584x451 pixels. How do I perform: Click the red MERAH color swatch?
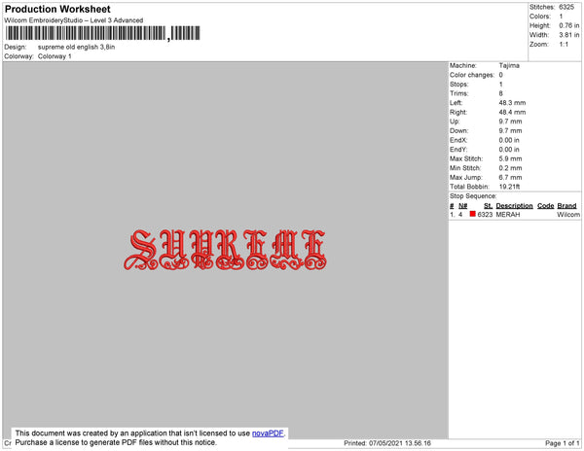point(473,214)
